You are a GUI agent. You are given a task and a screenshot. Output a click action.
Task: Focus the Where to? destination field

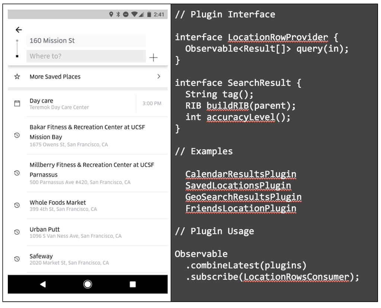tap(86, 56)
